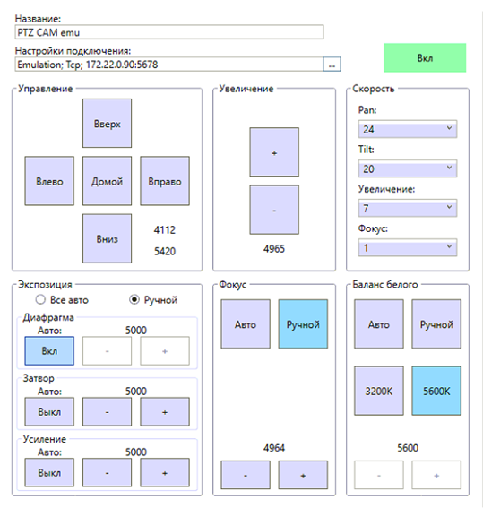Image resolution: width=483 pixels, height=508 pixels.
Task: Click the Название text field
Action: [169, 32]
